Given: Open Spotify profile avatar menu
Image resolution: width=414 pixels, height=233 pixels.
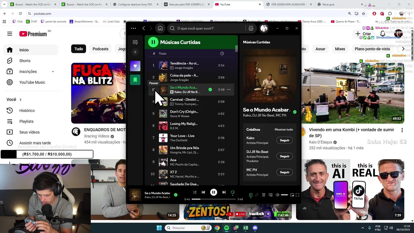Looking at the screenshot, I should [x=264, y=28].
